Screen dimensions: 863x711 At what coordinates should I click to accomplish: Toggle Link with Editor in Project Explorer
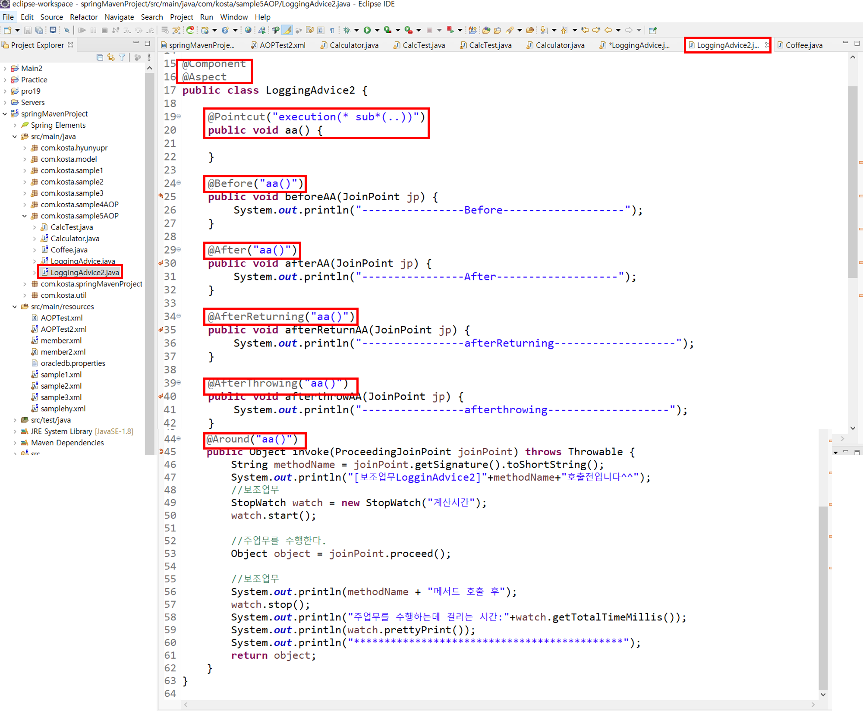[x=111, y=57]
